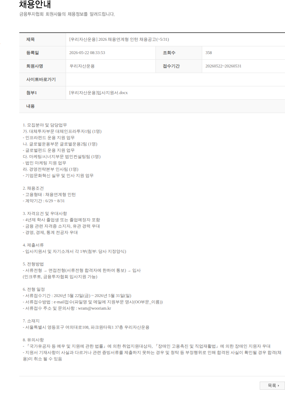Viewport: 285px width, 409px height.
Task: Click the 제목 row label
Action: point(30,39)
